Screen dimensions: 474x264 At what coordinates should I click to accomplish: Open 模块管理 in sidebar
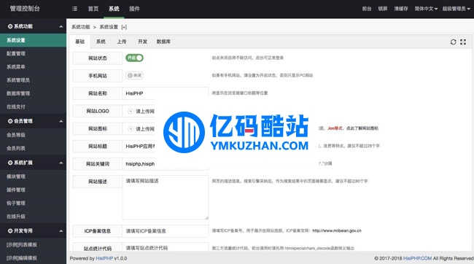pos(33,176)
